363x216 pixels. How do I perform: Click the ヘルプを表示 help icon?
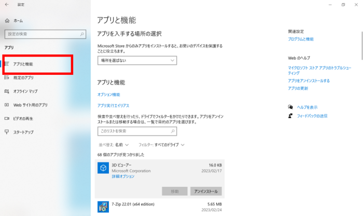pyautogui.click(x=291, y=107)
